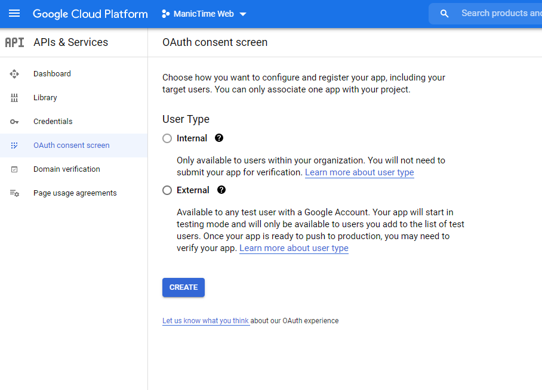Open Learn more link under Internal
This screenshot has width=542, height=390.
359,172
